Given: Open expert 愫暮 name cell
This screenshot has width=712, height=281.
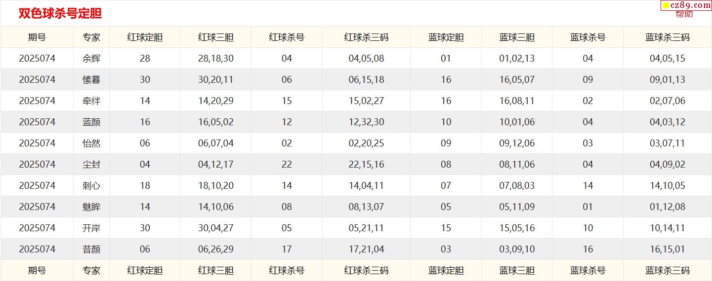Looking at the screenshot, I should pyautogui.click(x=91, y=79).
